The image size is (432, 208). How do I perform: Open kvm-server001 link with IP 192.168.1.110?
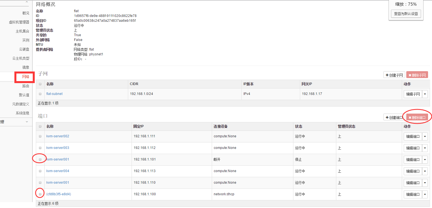click(58, 183)
